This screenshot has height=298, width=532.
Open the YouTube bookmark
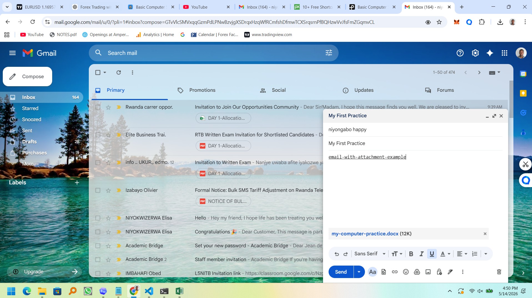click(32, 35)
